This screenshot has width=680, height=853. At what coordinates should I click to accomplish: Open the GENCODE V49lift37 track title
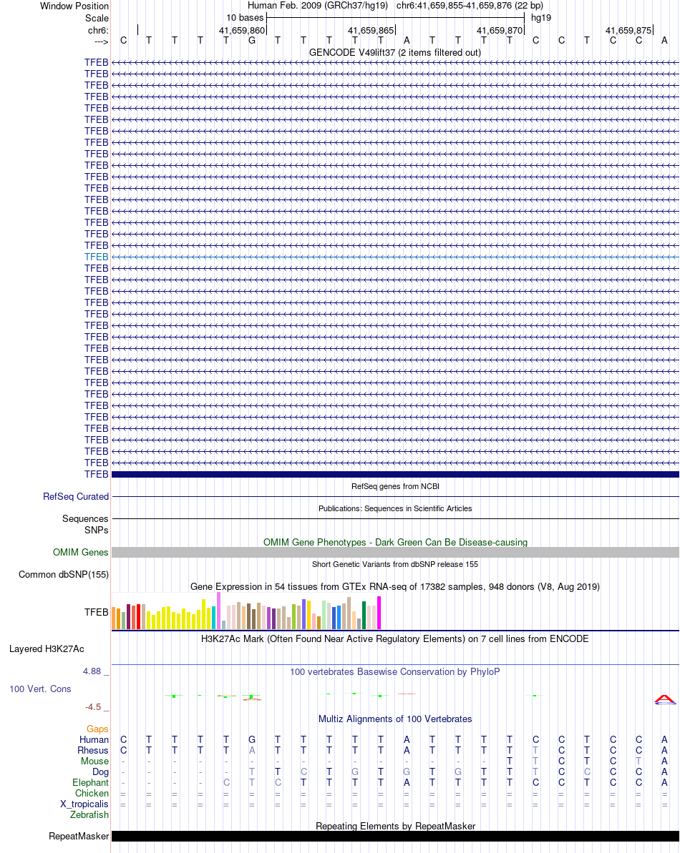point(394,52)
